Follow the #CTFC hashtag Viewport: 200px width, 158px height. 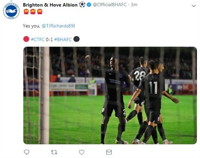[38, 39]
